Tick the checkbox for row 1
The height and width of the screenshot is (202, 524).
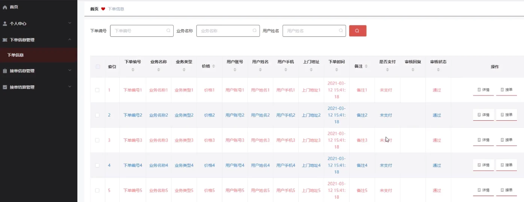click(97, 90)
